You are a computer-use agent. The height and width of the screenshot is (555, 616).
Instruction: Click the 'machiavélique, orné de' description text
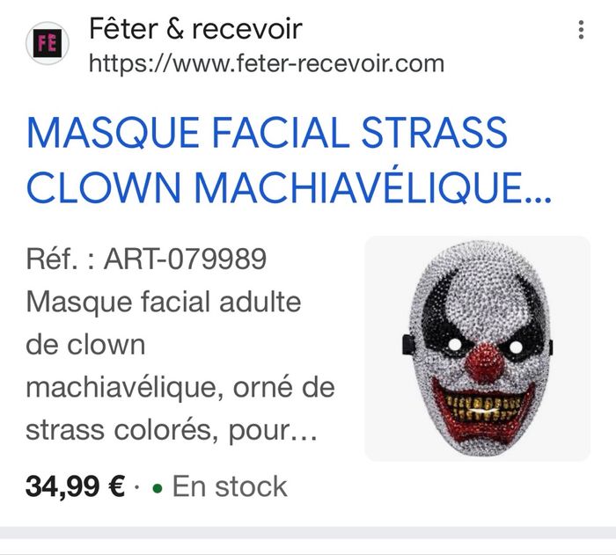[x=180, y=389]
